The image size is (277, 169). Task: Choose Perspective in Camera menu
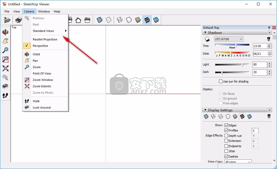point(45,46)
